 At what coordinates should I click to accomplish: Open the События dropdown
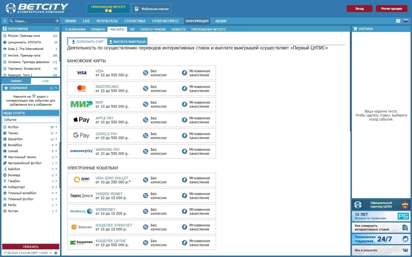pyautogui.click(x=31, y=120)
